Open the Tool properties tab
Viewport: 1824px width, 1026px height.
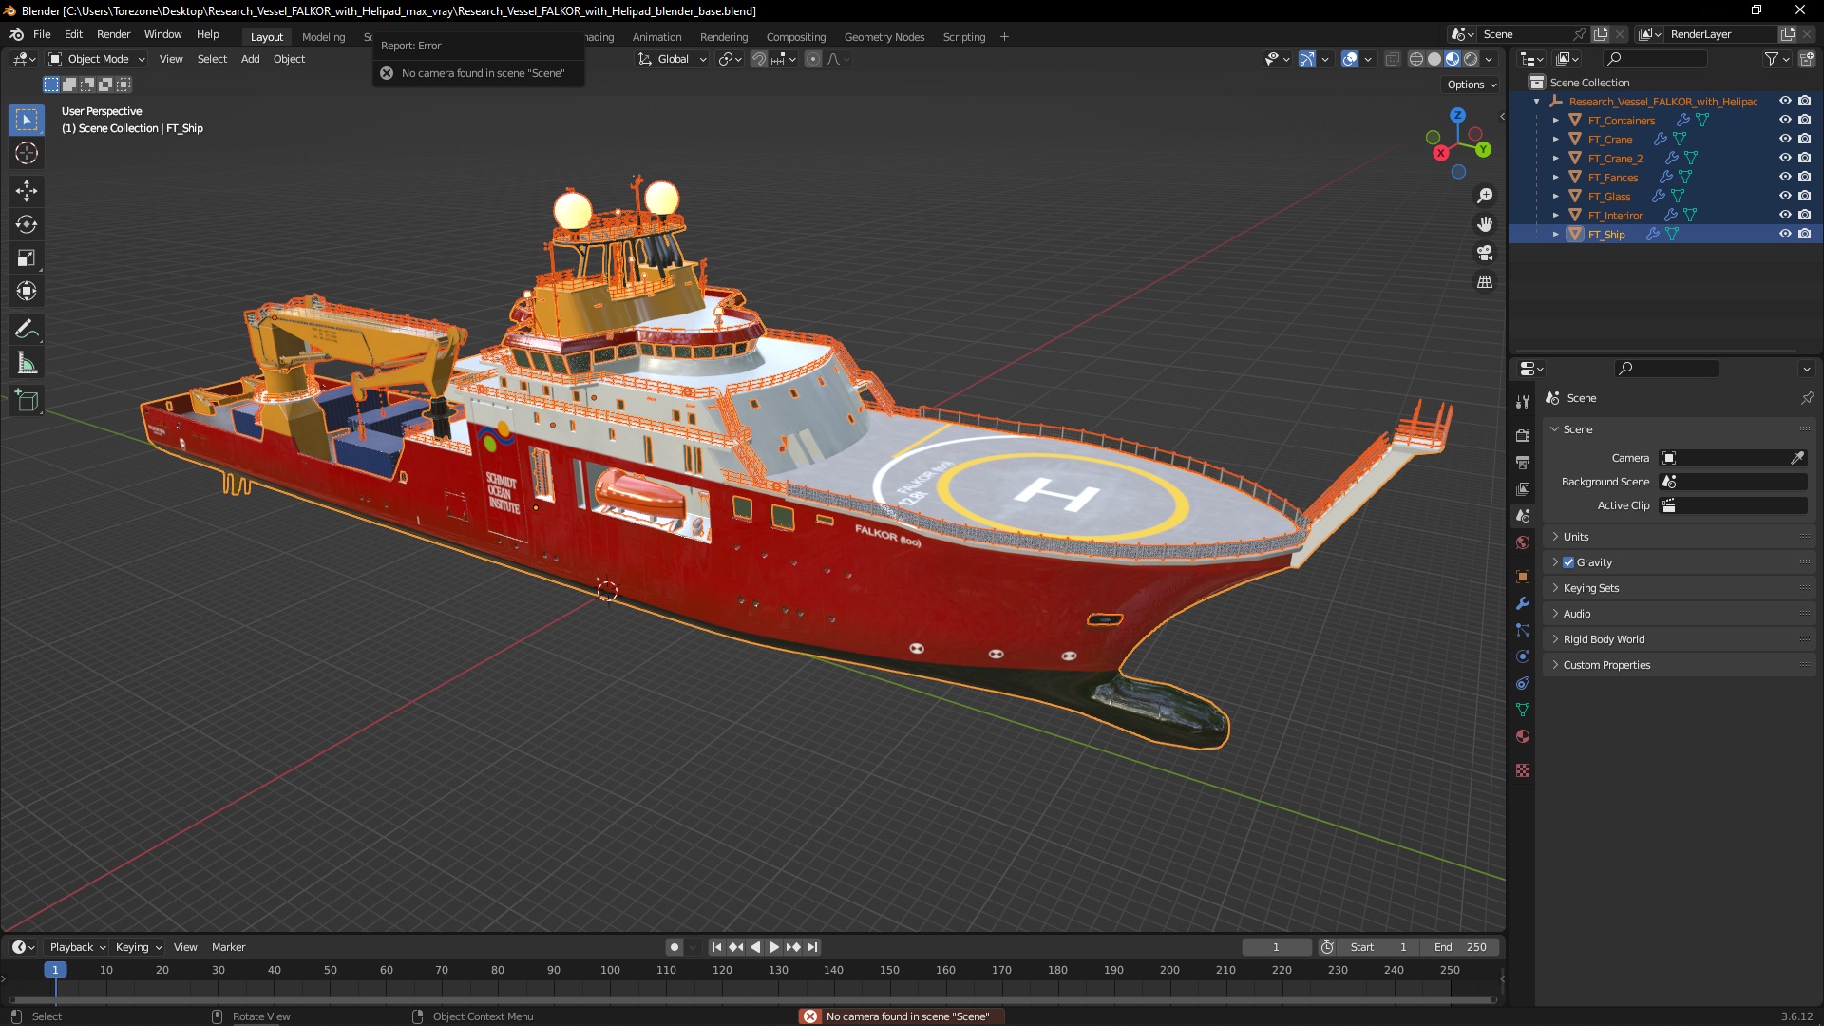point(1523,402)
